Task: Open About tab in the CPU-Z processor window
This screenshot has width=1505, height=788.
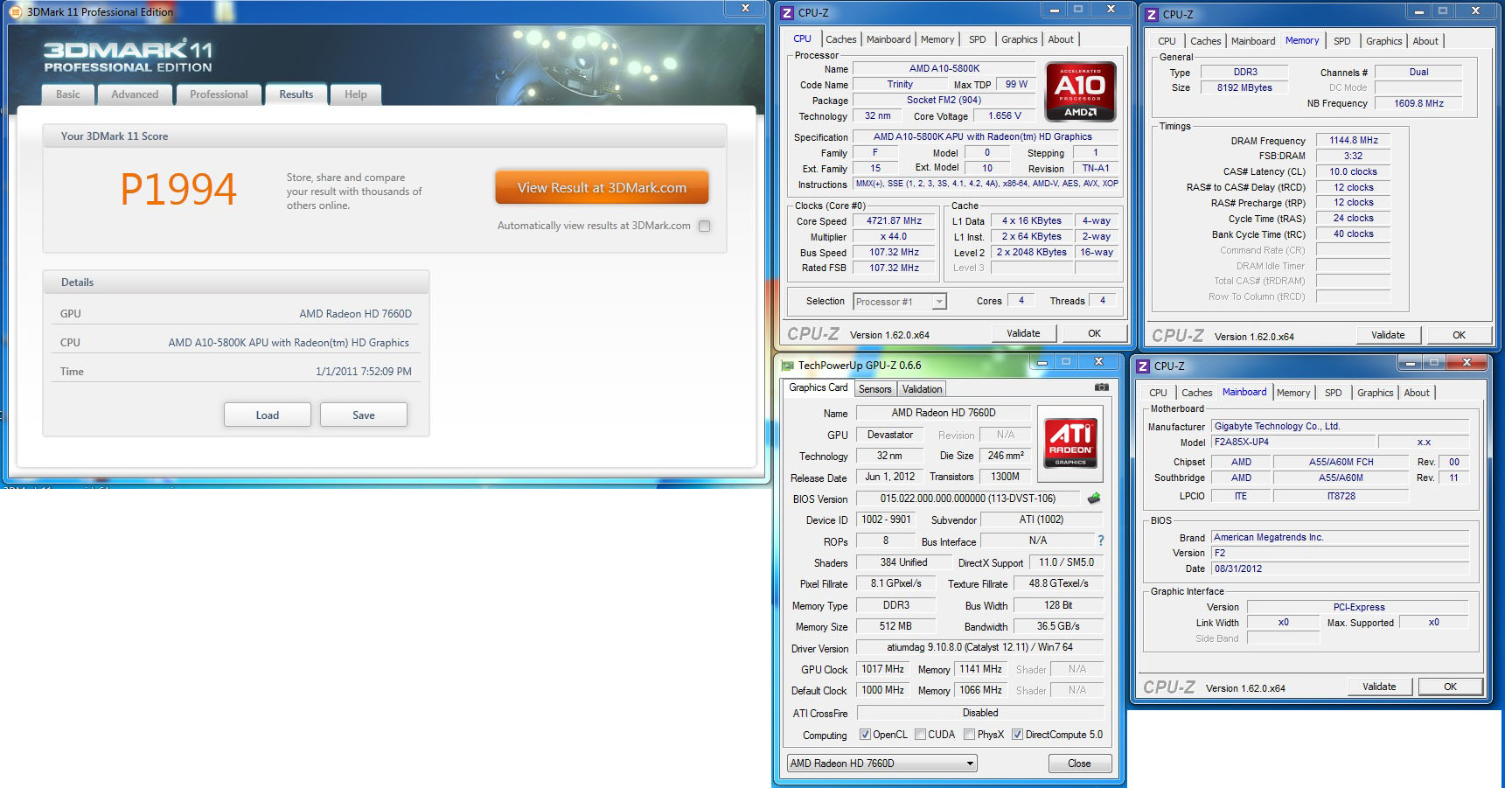Action: [x=1061, y=39]
